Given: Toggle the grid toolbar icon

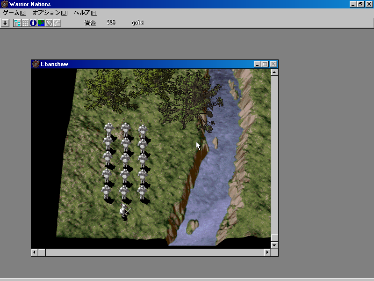Looking at the screenshot, I should (25, 23).
